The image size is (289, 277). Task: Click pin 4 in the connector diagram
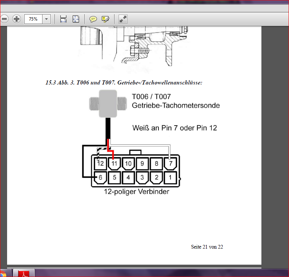pos(128,178)
